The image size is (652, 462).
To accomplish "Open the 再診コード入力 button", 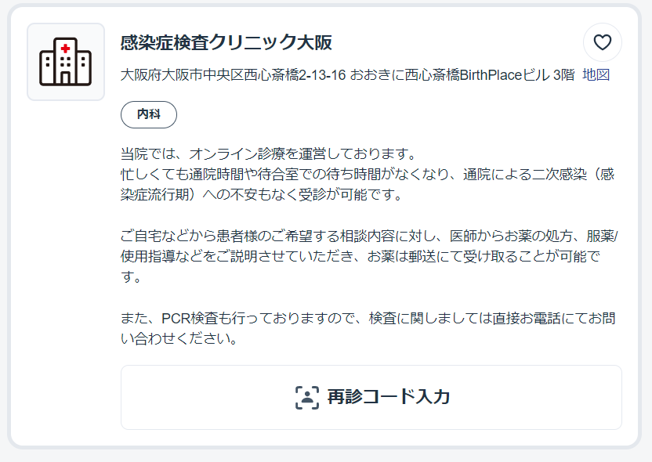I will click(x=371, y=397).
